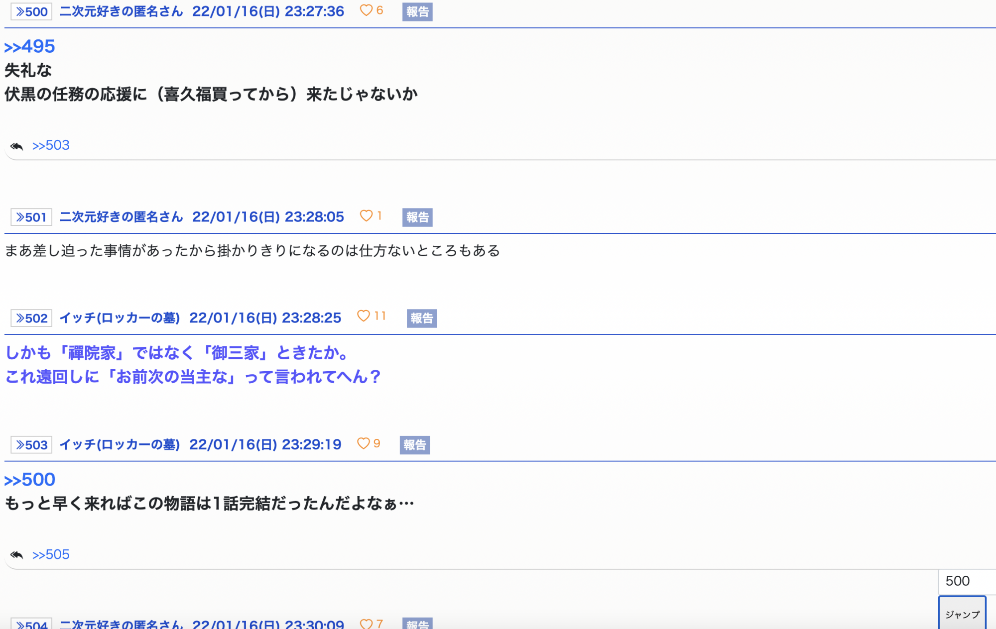Like post 500 with heart icon
Viewport: 996px width, 629px height.
coord(366,10)
